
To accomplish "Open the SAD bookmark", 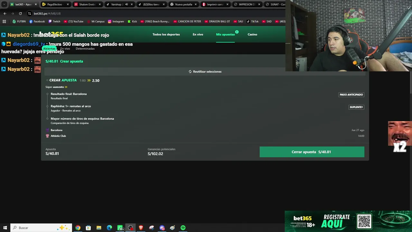I will (267, 22).
